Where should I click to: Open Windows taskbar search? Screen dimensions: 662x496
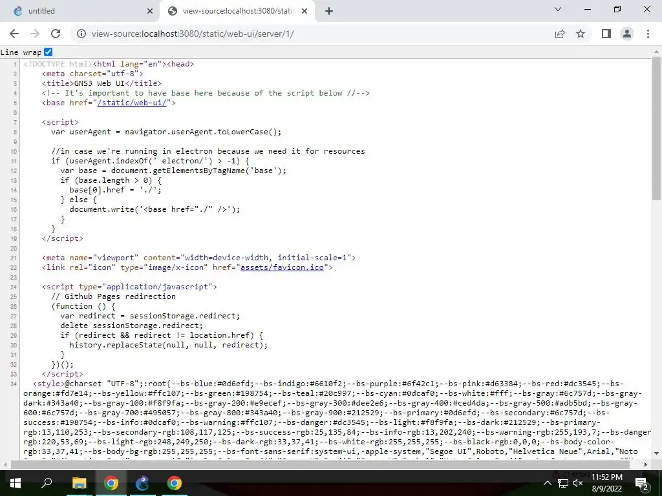(x=47, y=483)
